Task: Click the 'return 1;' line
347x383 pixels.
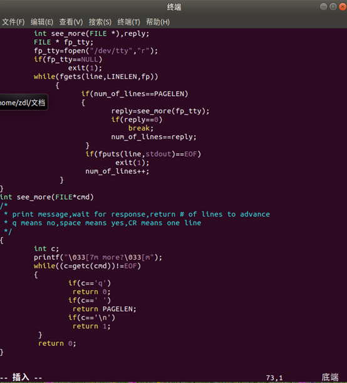Action: tap(91, 326)
